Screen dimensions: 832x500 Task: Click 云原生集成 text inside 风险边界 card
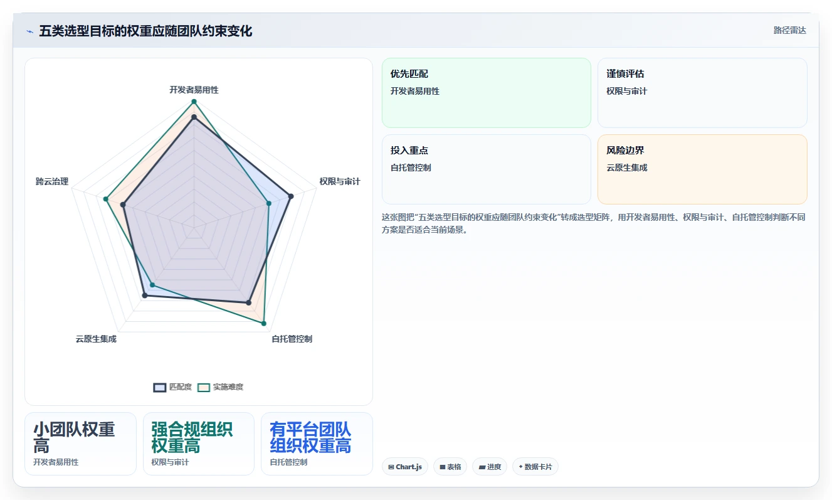point(626,168)
